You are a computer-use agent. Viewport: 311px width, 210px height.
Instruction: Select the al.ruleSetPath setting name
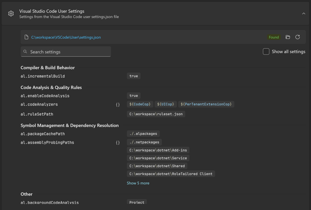tap(37, 114)
